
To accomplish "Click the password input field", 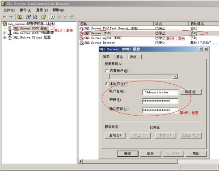I will coord(160,101).
